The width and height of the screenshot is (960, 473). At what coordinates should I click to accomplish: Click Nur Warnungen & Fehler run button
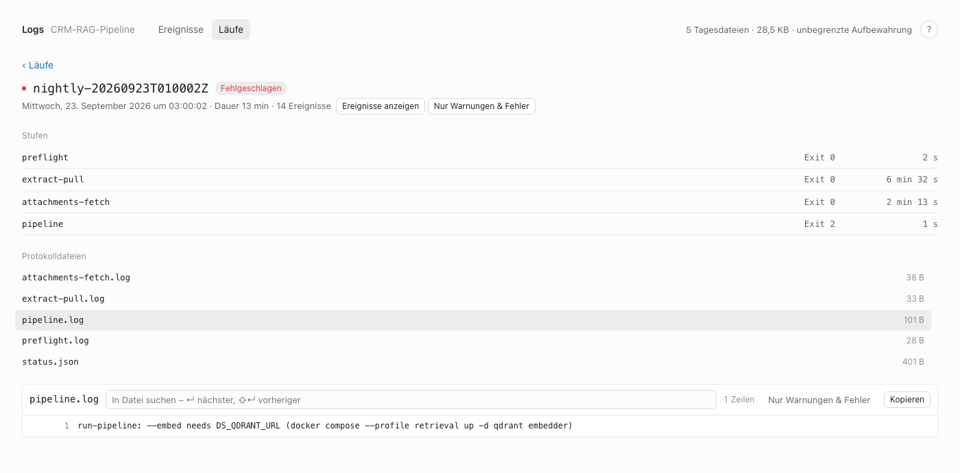[x=481, y=106]
